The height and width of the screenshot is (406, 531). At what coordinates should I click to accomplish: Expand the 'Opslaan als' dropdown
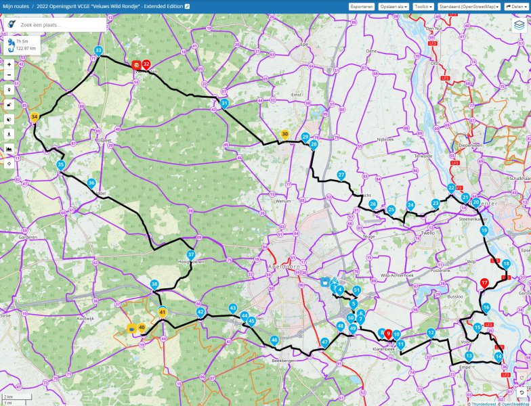[394, 6]
